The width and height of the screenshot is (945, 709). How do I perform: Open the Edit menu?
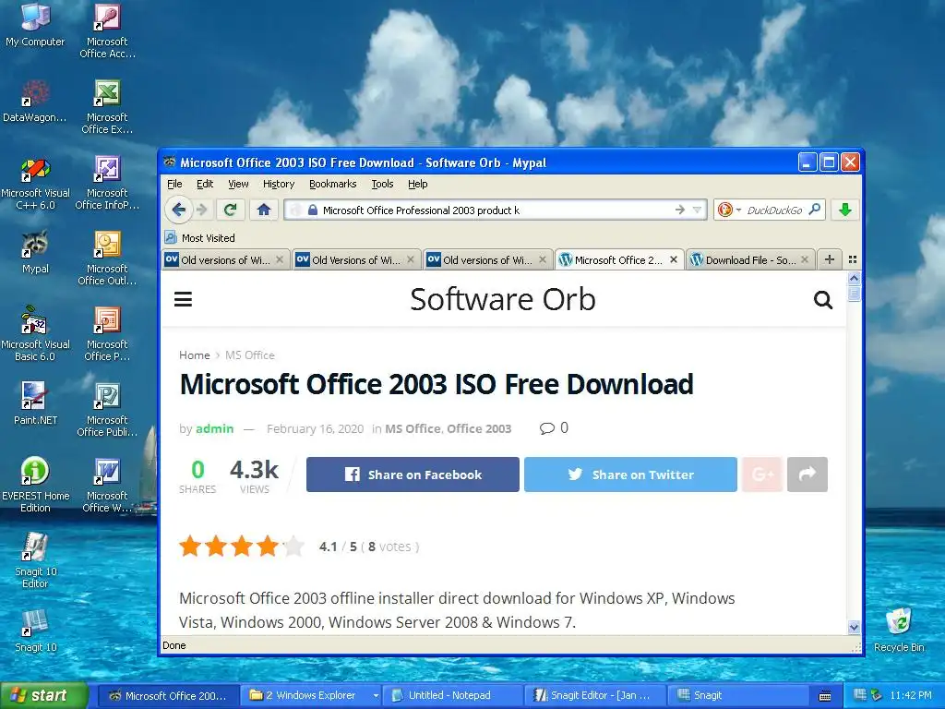point(205,184)
